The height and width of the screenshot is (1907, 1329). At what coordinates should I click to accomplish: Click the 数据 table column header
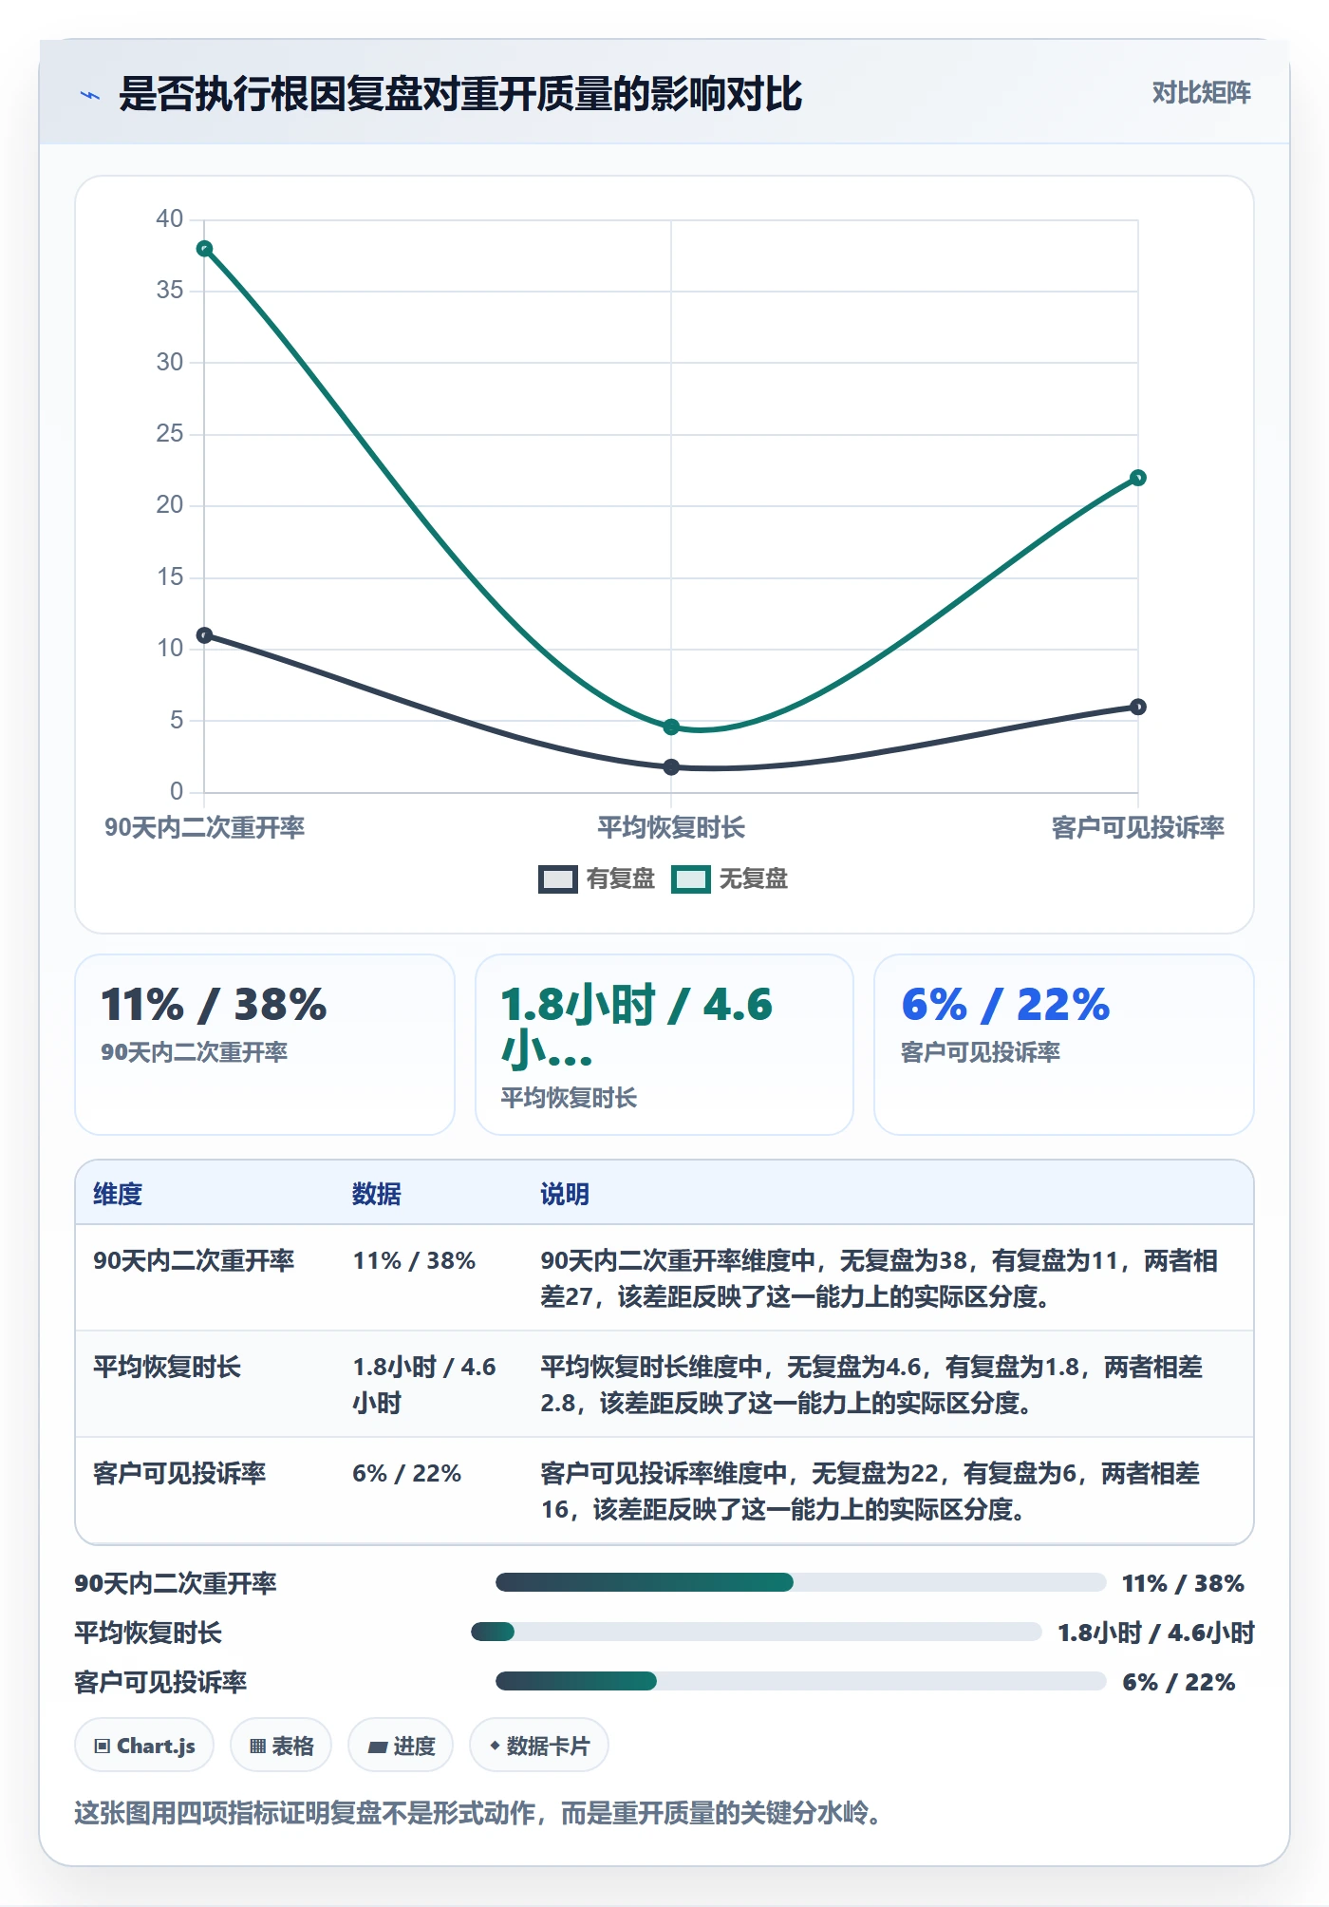pyautogui.click(x=377, y=1195)
